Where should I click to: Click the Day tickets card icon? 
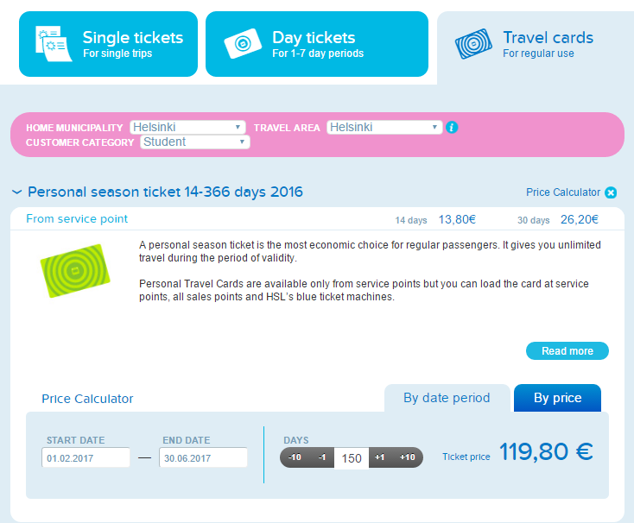click(243, 43)
